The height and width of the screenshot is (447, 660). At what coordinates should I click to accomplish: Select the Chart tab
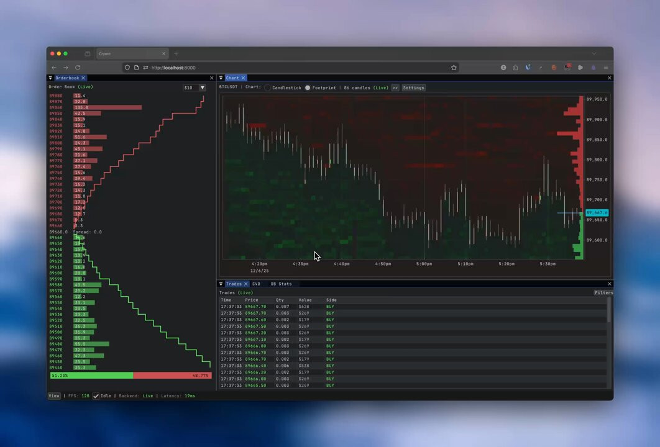[x=232, y=78]
